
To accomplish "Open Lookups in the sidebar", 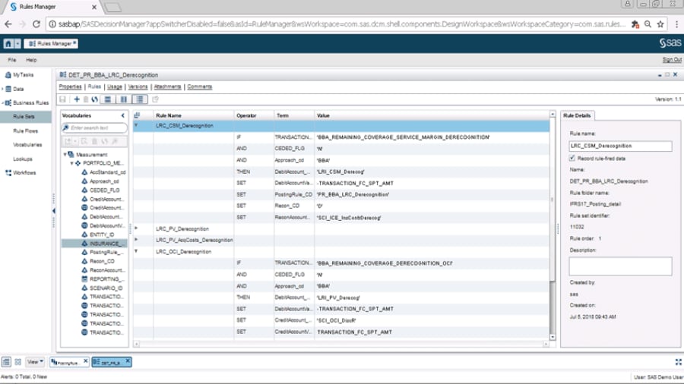I will point(23,159).
